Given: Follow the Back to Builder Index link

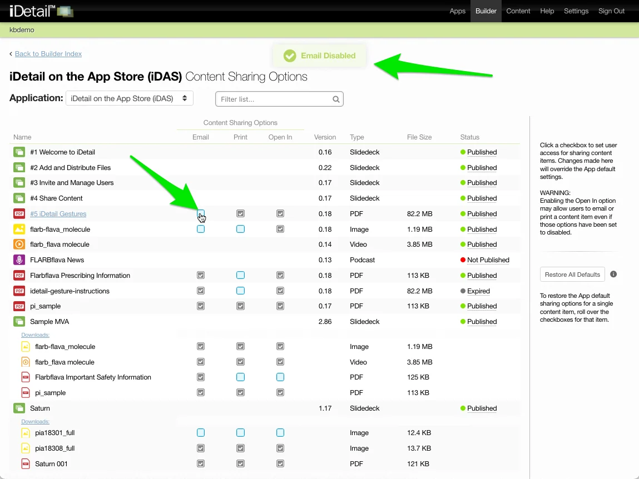Looking at the screenshot, I should [x=48, y=54].
